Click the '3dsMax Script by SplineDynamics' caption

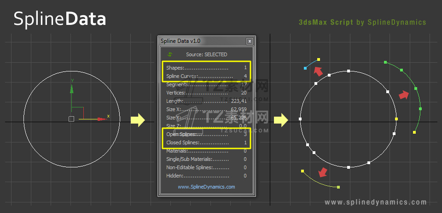click(362, 22)
